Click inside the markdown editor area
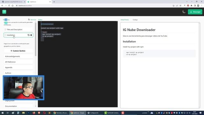This screenshot has width=204, height=115. [x=78, y=64]
